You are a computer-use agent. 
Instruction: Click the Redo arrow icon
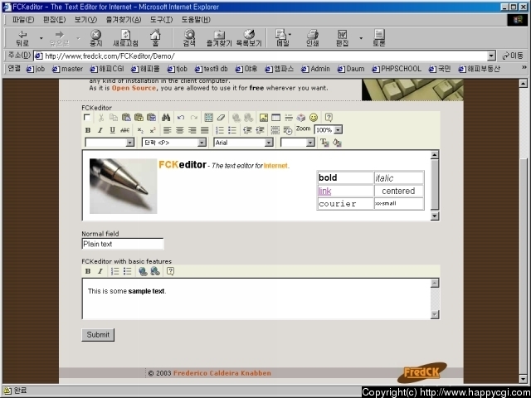[x=193, y=118]
